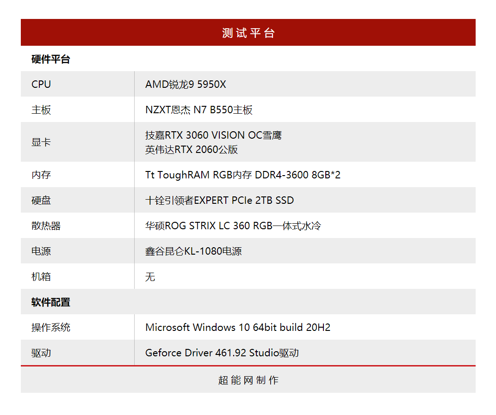Image resolution: width=496 pixels, height=415 pixels.
Task: Click the 超能网制作 footer credit
Action: [x=248, y=380]
